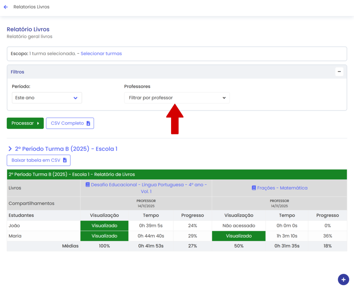354x290 pixels.
Task: Click the play arrow in Processar button
Action: pyautogui.click(x=38, y=123)
